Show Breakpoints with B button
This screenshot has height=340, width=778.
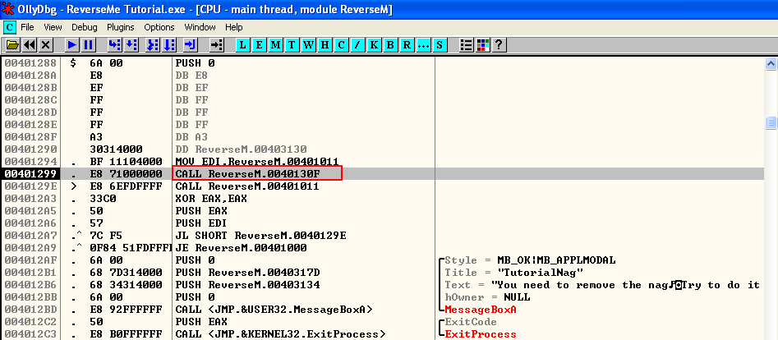390,45
